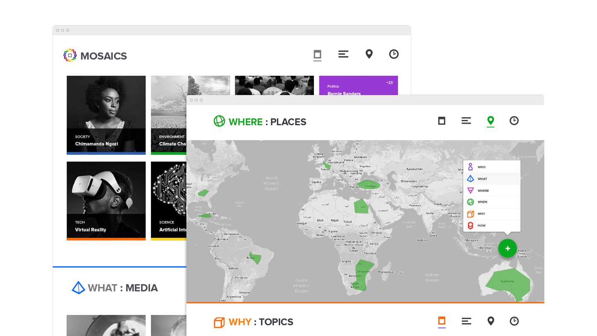Screen dimensions: 597x336
Task: Click globe icon beside Where : Places
Action: [219, 121]
